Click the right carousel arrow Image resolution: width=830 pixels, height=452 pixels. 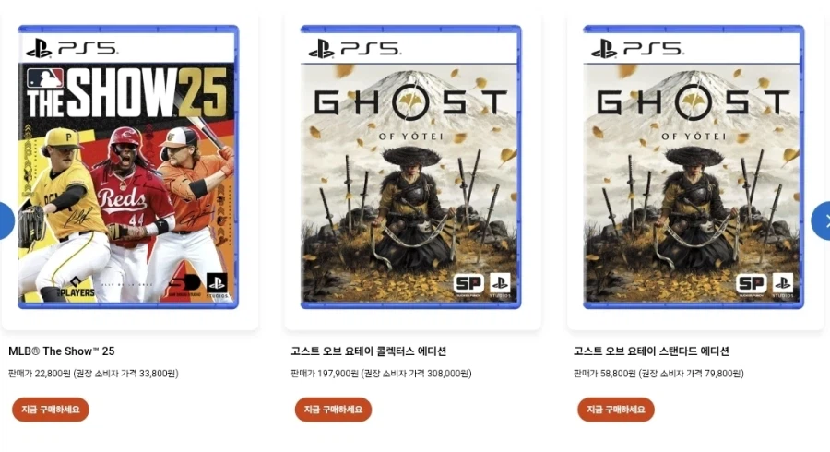821,220
